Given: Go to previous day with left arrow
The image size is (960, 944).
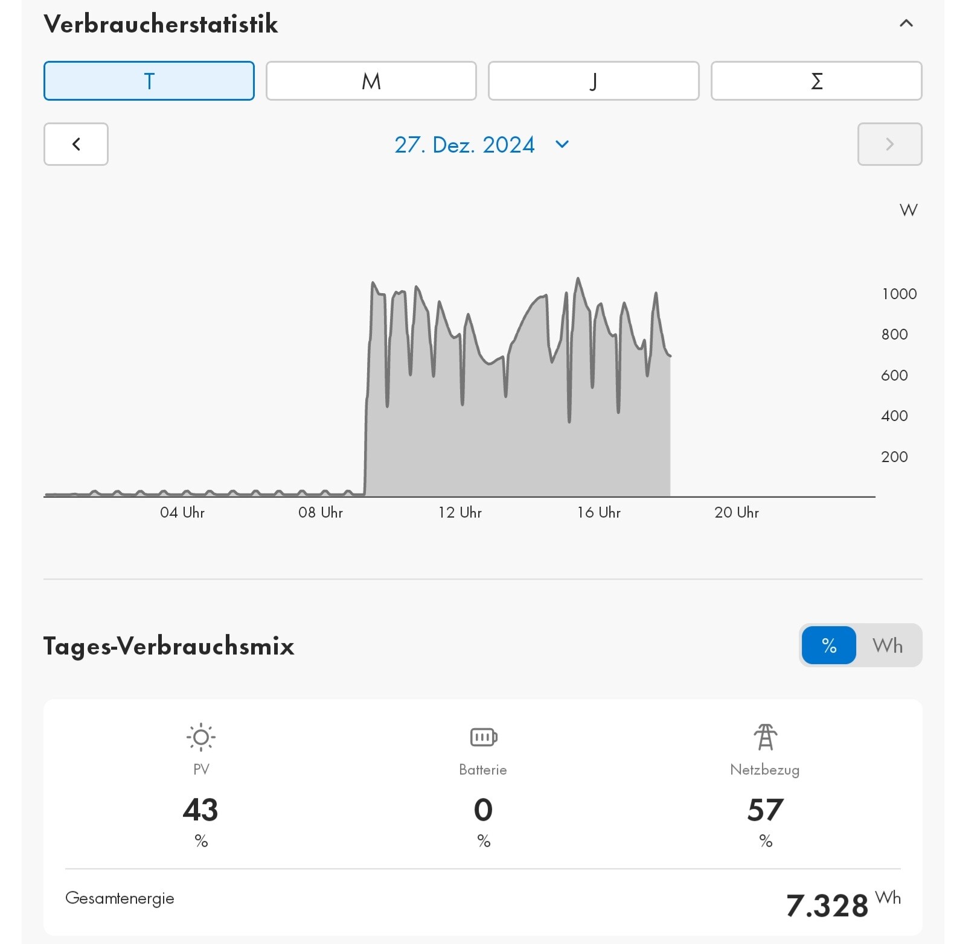Looking at the screenshot, I should pos(76,144).
